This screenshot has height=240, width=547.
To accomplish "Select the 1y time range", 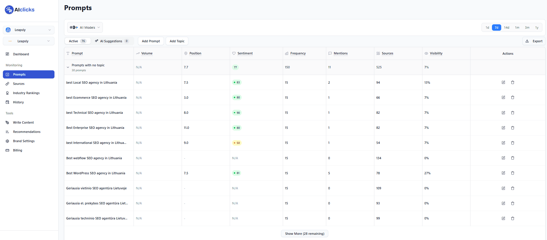I will (537, 28).
